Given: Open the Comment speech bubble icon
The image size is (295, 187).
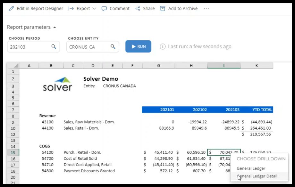Looking at the screenshot, I should click(104, 9).
